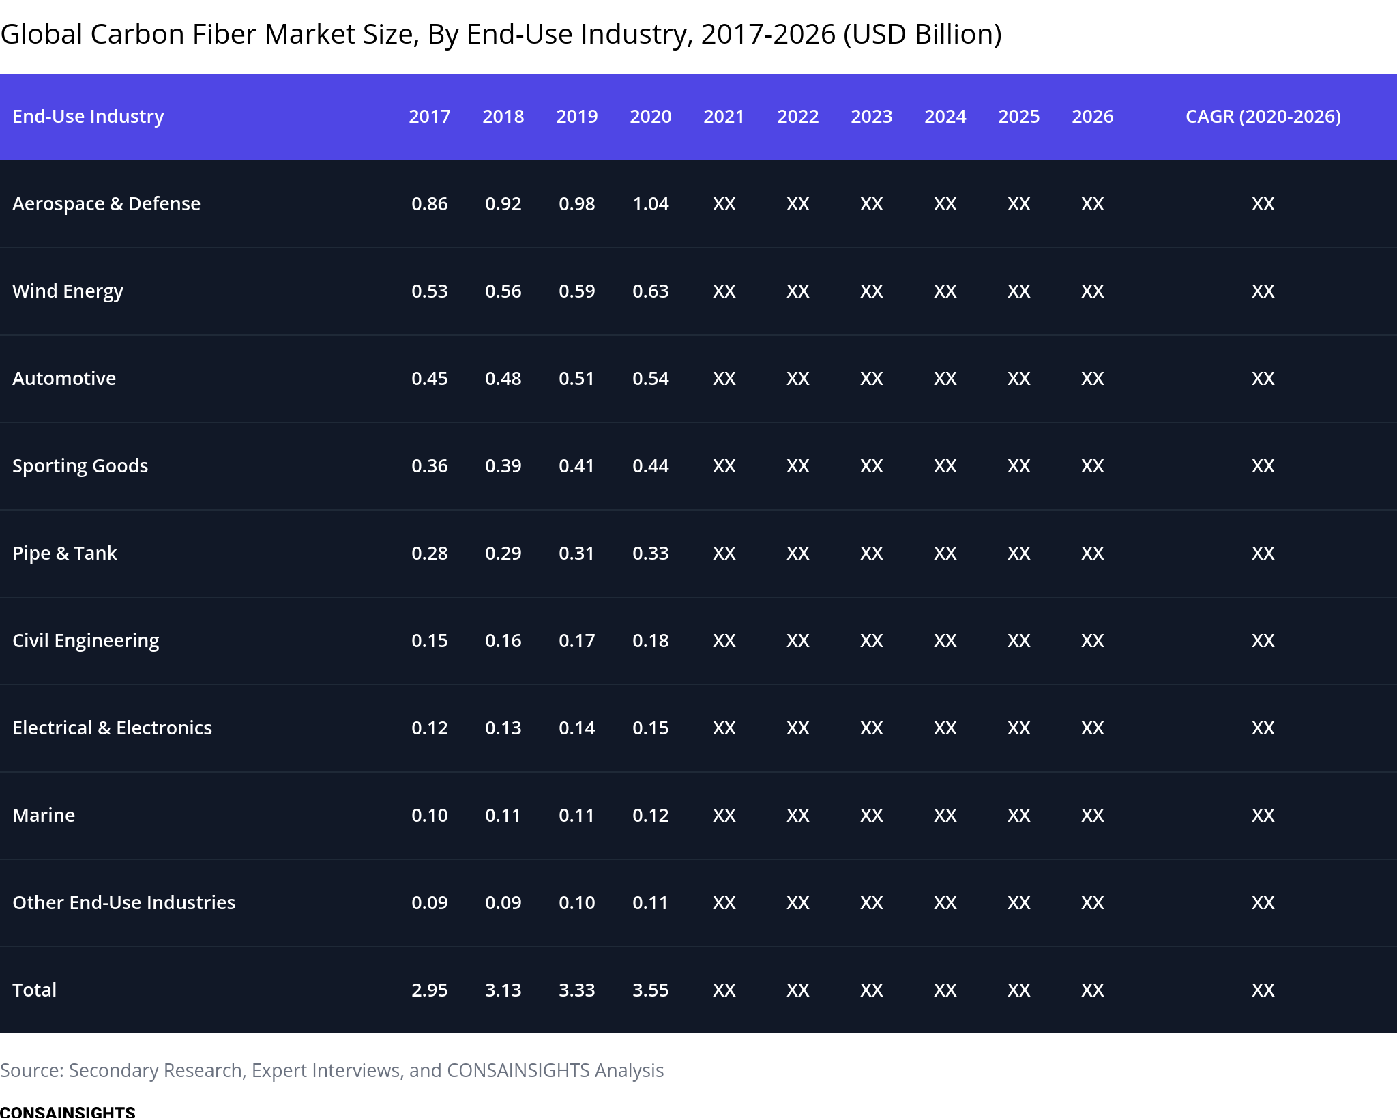
Task: Select Electrical & Electronics 2017 value 0.12
Action: [430, 728]
